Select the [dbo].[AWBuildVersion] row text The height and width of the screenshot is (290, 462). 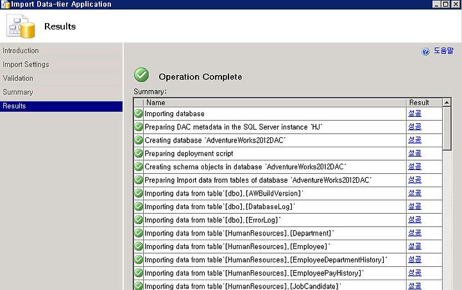[x=224, y=193]
